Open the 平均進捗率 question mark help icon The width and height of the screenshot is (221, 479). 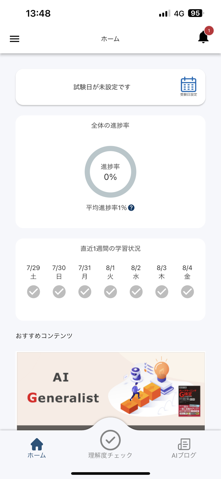coord(132,208)
